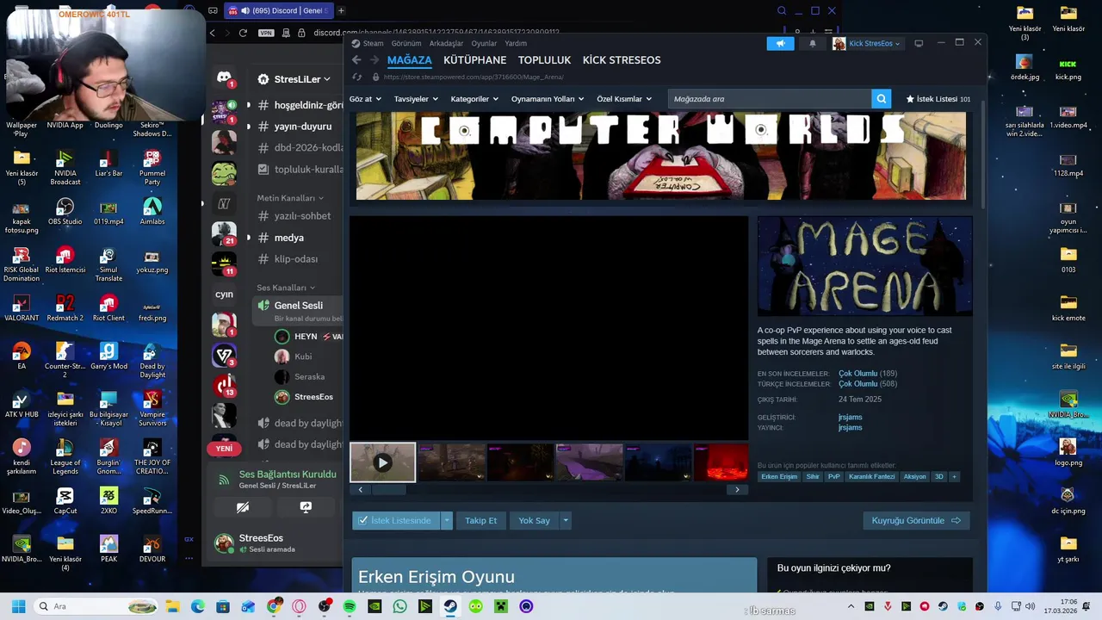Collapse the Metin Kanalları category in Discord
The image size is (1102, 620).
click(x=290, y=198)
